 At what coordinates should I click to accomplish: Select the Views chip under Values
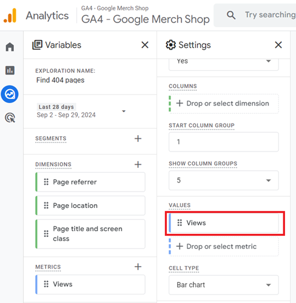(224, 223)
